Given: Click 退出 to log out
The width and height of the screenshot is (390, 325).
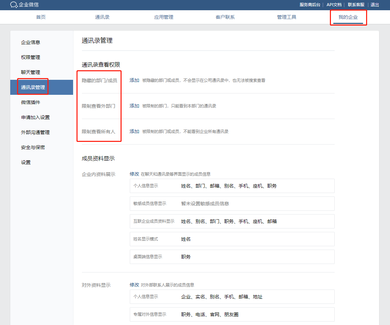Looking at the screenshot, I should pos(375,5).
